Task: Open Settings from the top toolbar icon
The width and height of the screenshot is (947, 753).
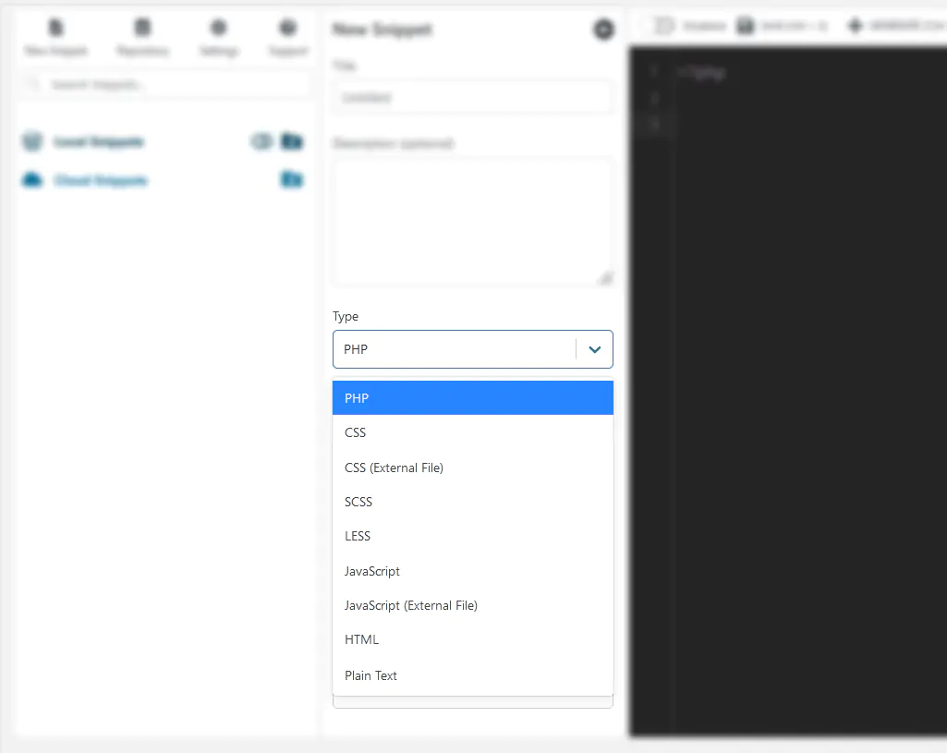Action: [x=218, y=28]
